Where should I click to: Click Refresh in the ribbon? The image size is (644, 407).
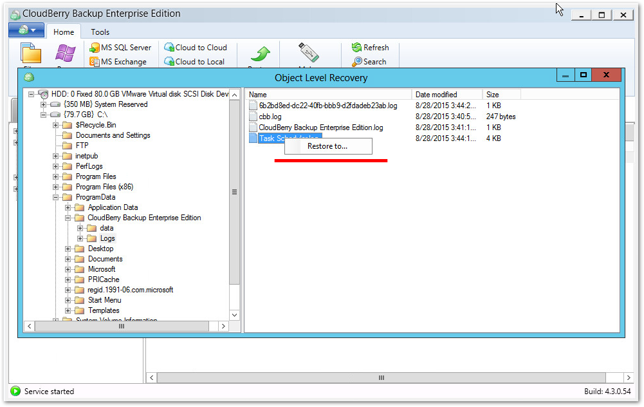tap(370, 48)
